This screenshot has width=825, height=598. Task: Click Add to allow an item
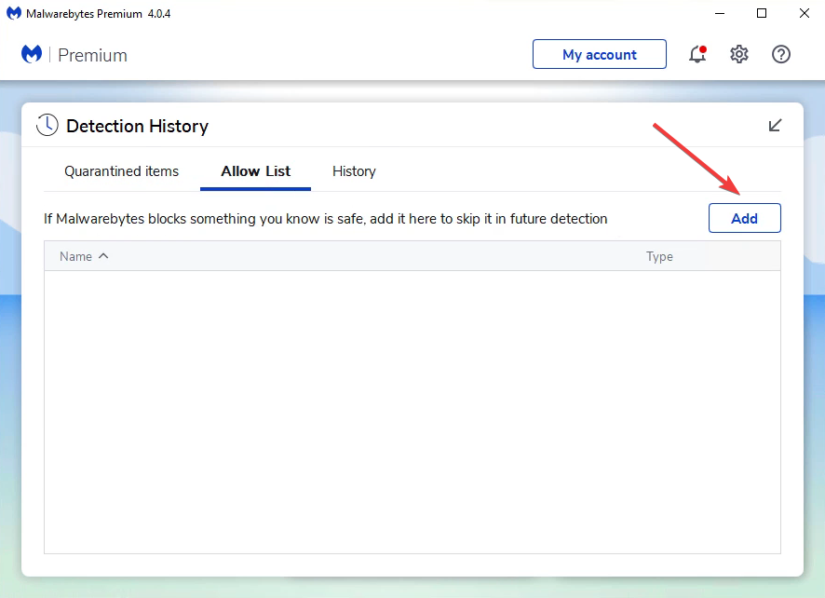(x=745, y=218)
